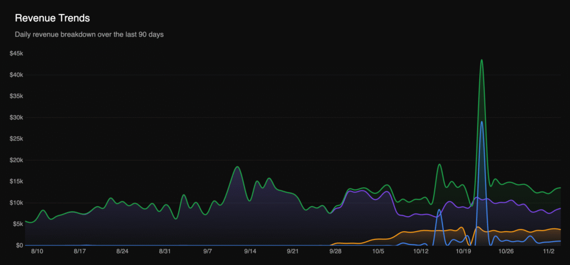Screen dimensions: 570x265
Task: Click the $30k y-axis label
Action: (x=16, y=117)
